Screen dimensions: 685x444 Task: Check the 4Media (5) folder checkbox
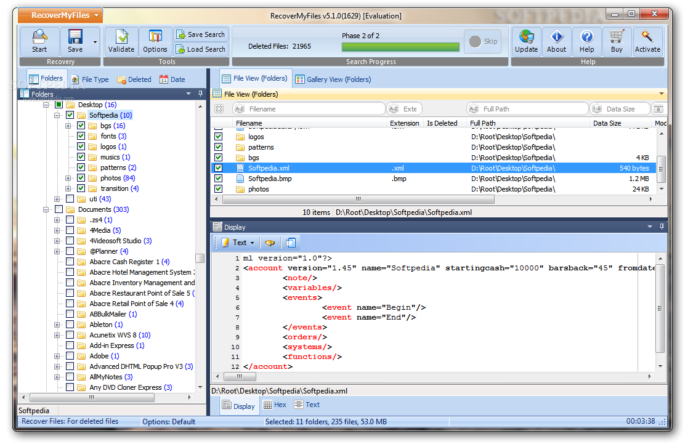click(x=70, y=230)
